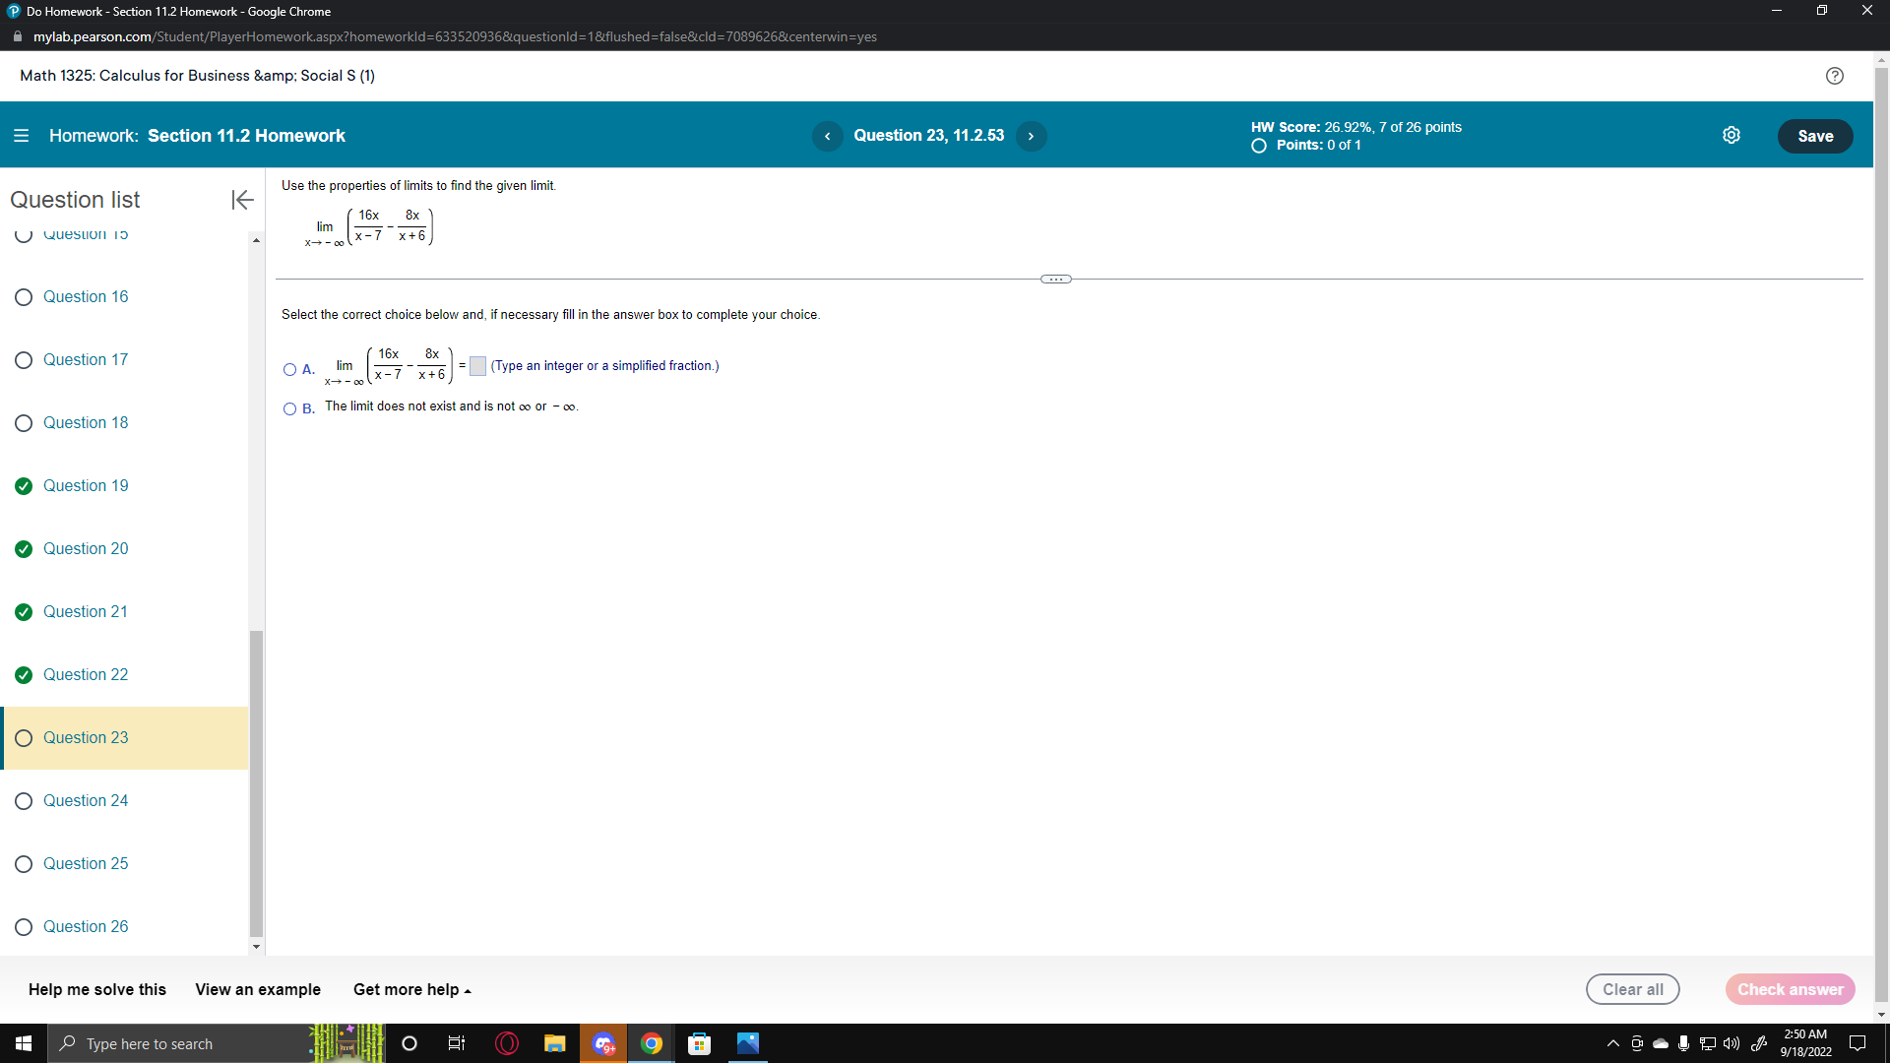
Task: Expand the Get more help dropdown
Action: (410, 989)
